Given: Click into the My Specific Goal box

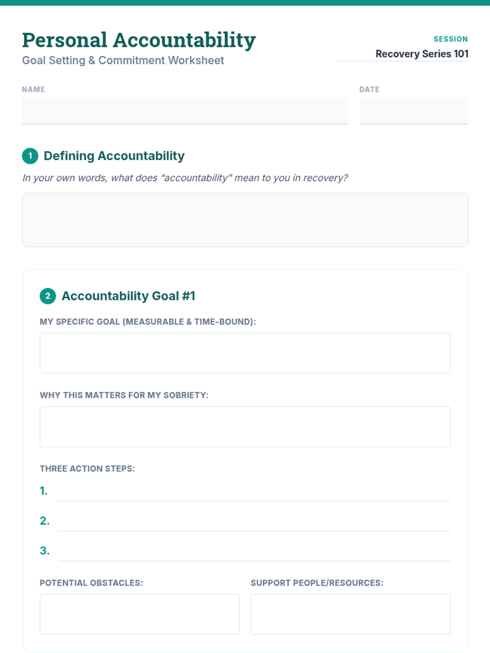Looking at the screenshot, I should [x=245, y=353].
